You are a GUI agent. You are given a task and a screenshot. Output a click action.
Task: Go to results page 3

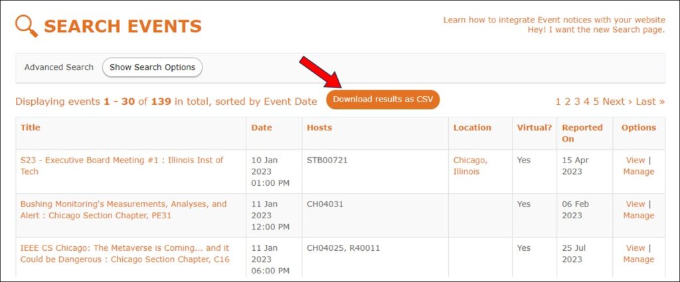point(577,102)
